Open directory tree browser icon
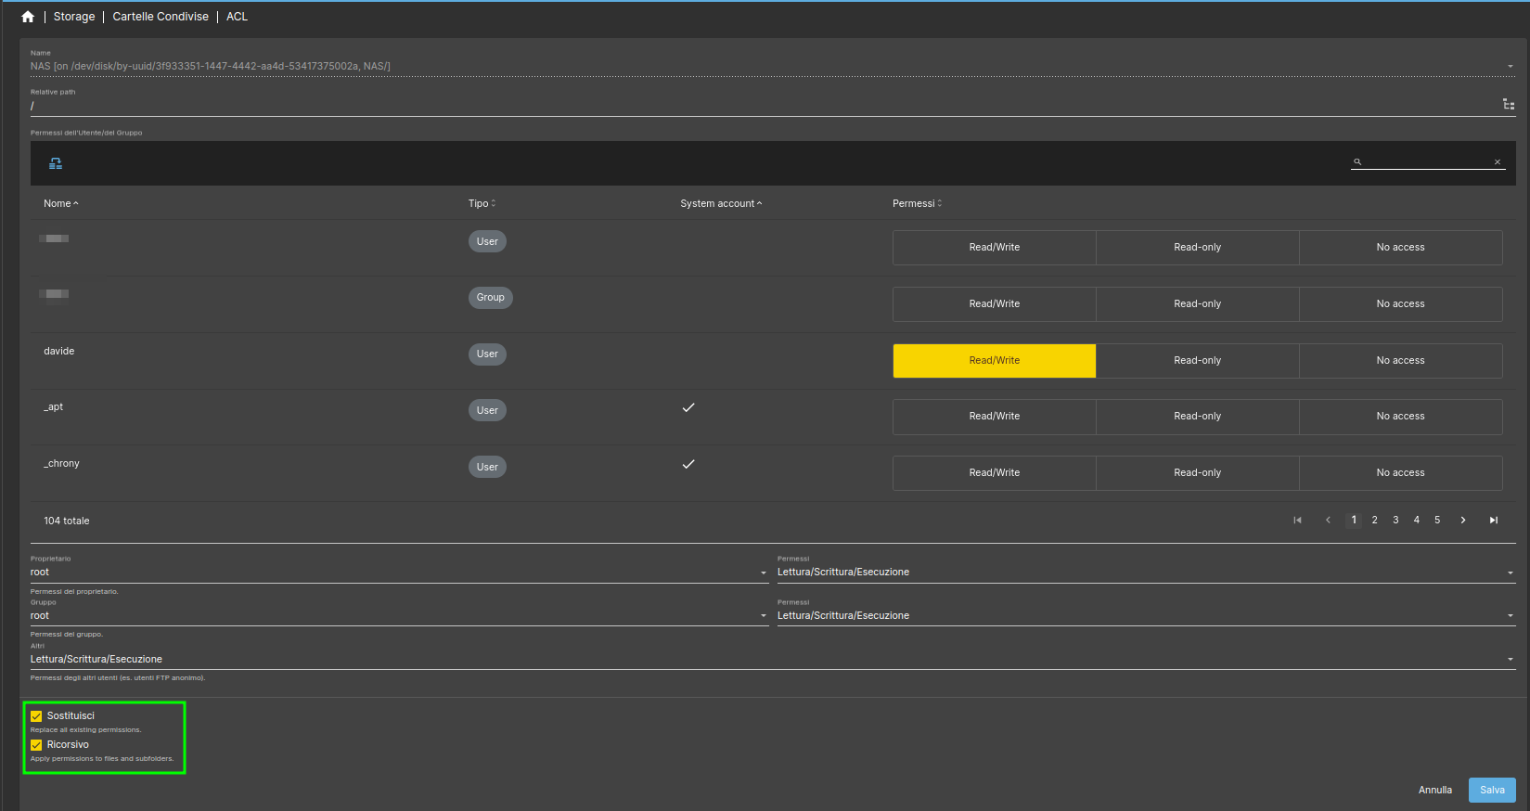Image resolution: width=1530 pixels, height=811 pixels. click(1509, 105)
